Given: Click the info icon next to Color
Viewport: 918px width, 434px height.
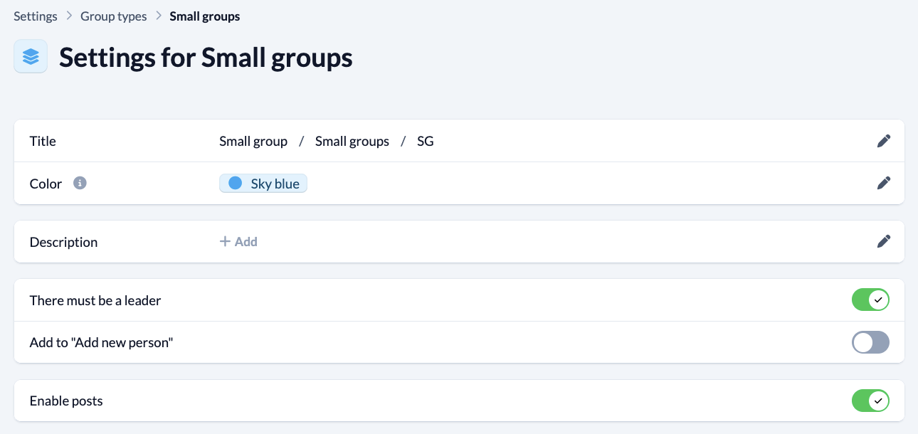Looking at the screenshot, I should (80, 184).
